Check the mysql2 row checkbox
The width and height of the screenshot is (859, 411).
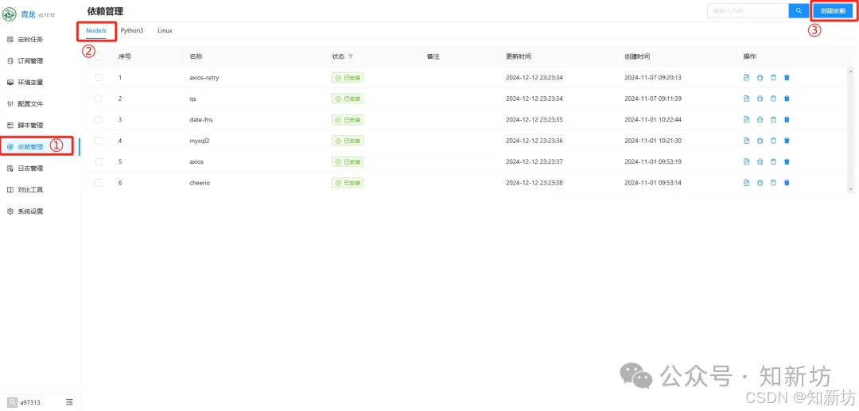pyautogui.click(x=99, y=141)
